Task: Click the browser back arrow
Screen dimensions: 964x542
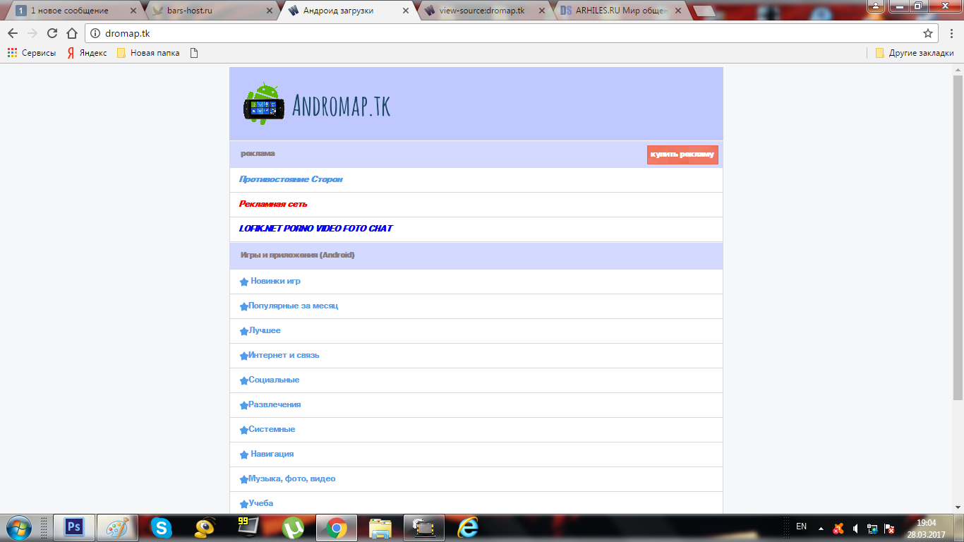Action: click(13, 33)
